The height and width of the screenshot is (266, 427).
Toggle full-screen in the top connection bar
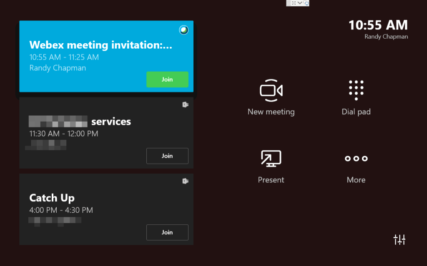[294, 3]
